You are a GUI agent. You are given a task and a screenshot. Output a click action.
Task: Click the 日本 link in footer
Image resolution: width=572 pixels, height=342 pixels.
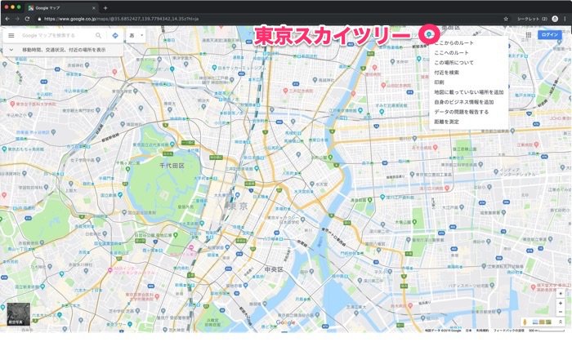(468, 331)
